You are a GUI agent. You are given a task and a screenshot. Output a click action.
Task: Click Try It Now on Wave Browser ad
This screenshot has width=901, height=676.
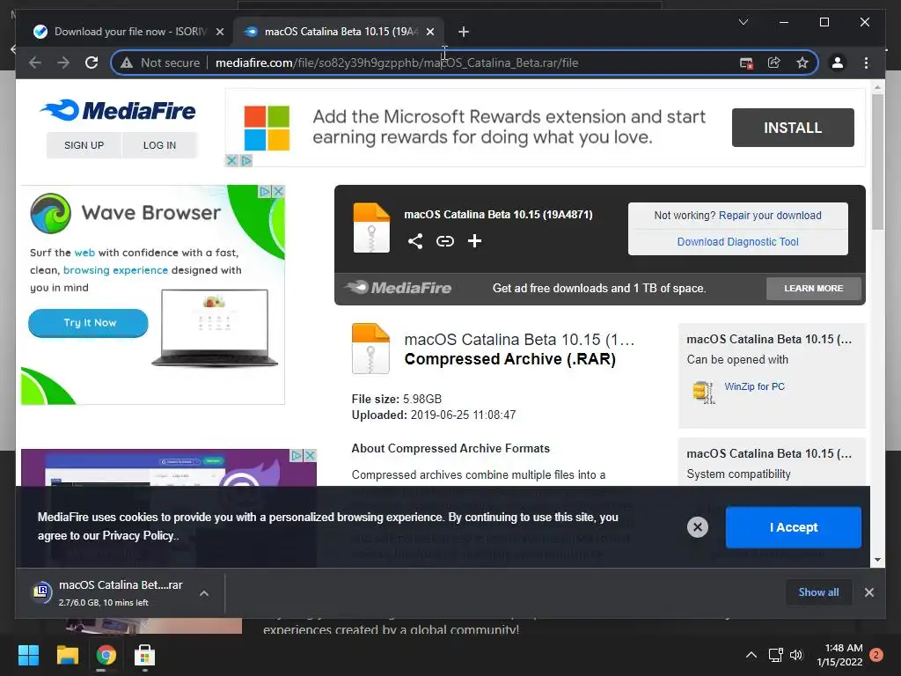pyautogui.click(x=89, y=322)
